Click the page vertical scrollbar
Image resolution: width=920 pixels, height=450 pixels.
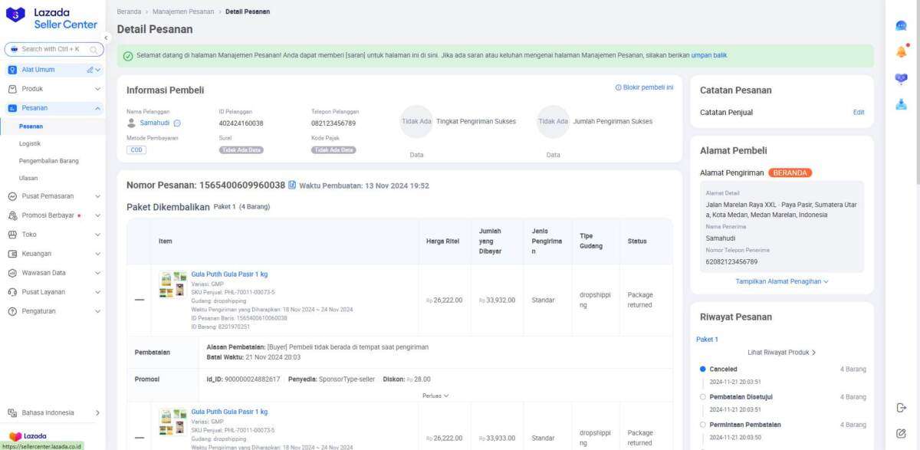point(917,92)
